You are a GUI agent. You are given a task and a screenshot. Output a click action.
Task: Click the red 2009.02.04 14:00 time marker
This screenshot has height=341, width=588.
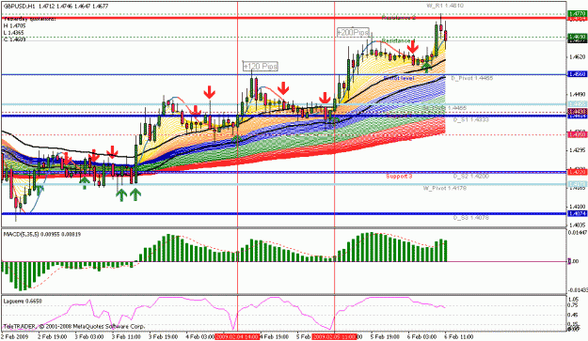(237, 337)
